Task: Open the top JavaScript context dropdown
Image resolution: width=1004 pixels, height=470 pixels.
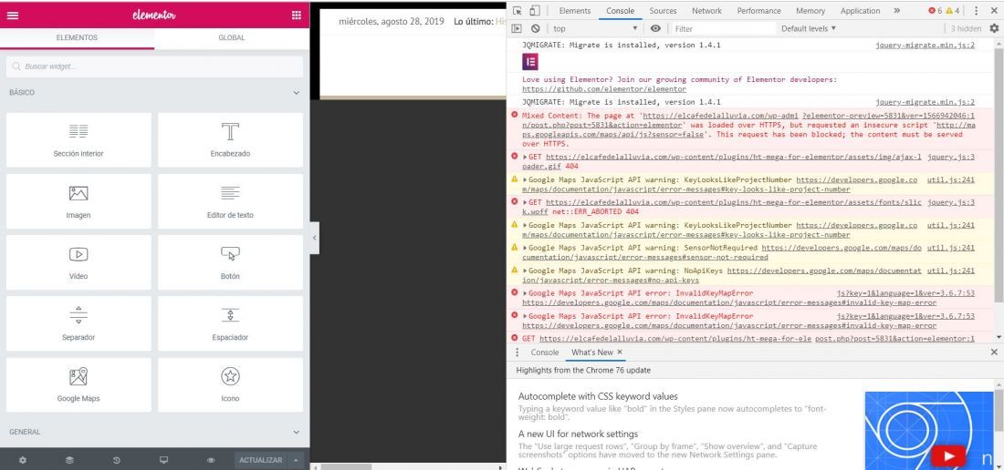Action: [595, 29]
